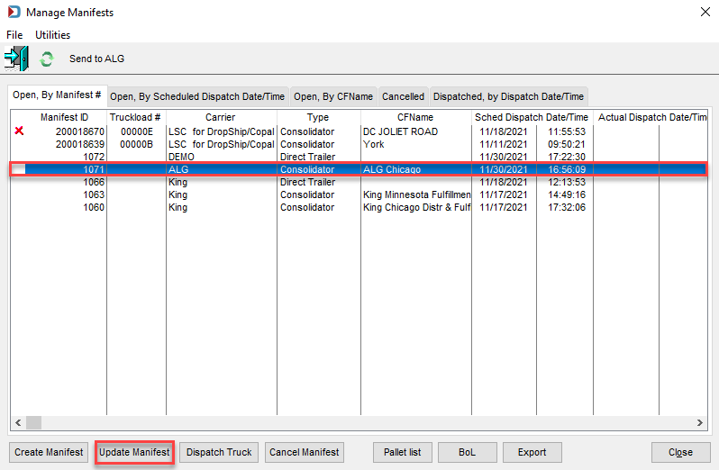This screenshot has width=719, height=470.
Task: Click the green refresh arrows icon
Action: click(x=46, y=59)
